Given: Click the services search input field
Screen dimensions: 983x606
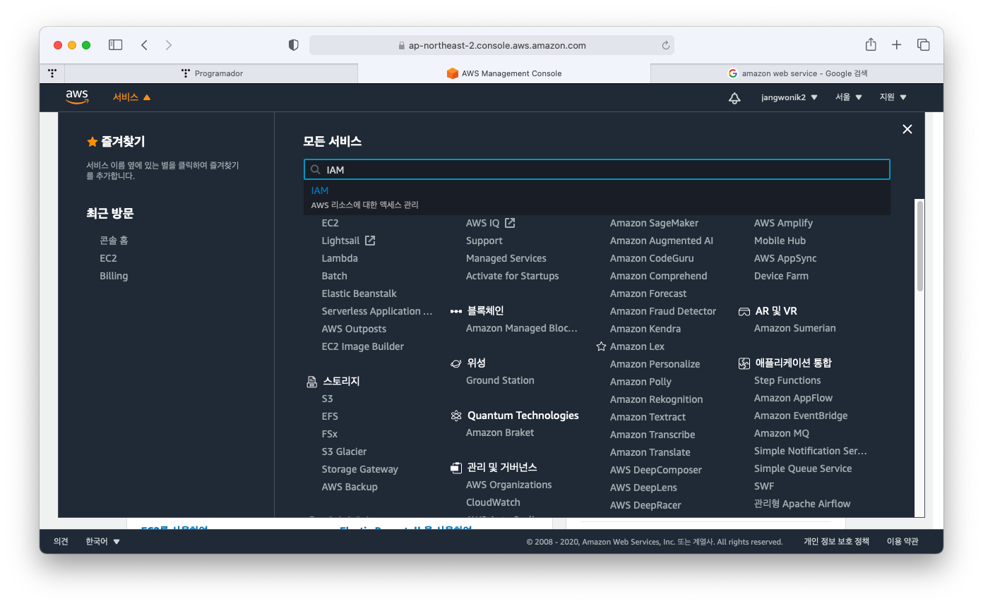Looking at the screenshot, I should pos(597,169).
